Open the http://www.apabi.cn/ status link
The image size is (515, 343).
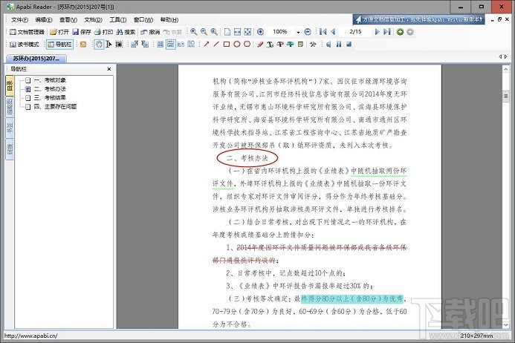[31, 336]
